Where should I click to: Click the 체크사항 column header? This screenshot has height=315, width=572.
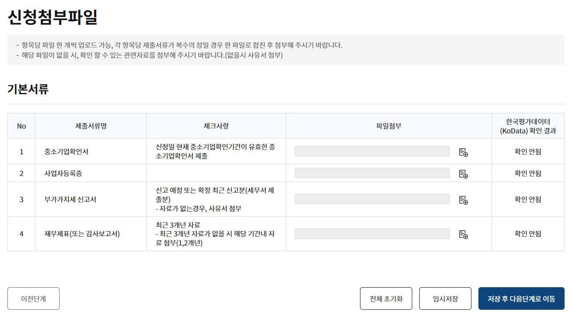coord(216,126)
